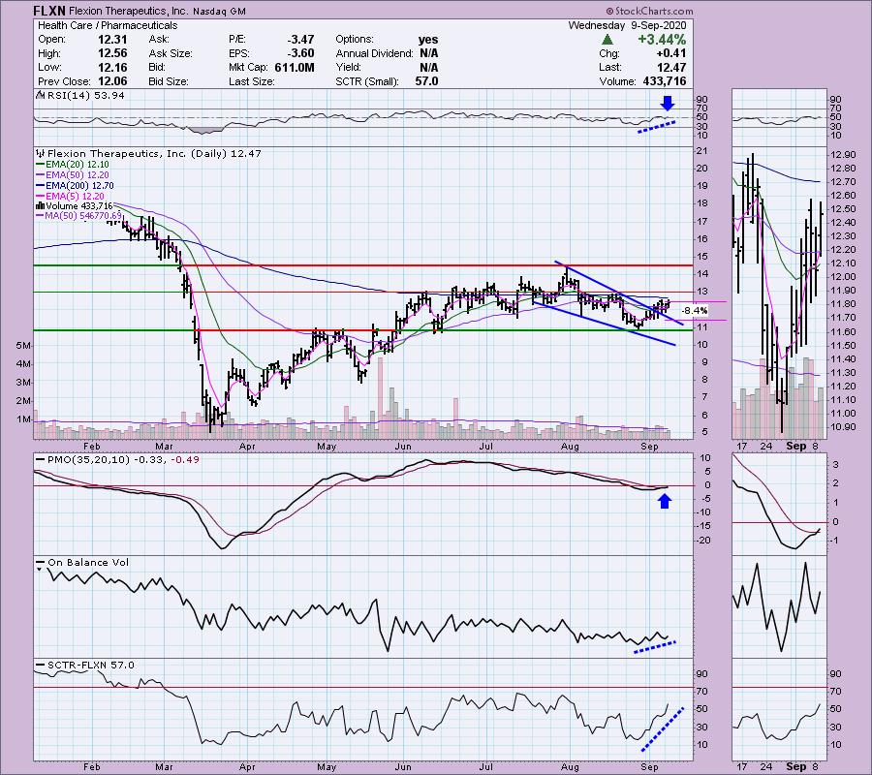Click the bold Sep label under zoomed price panel
This screenshot has height=775, width=872.
(795, 447)
